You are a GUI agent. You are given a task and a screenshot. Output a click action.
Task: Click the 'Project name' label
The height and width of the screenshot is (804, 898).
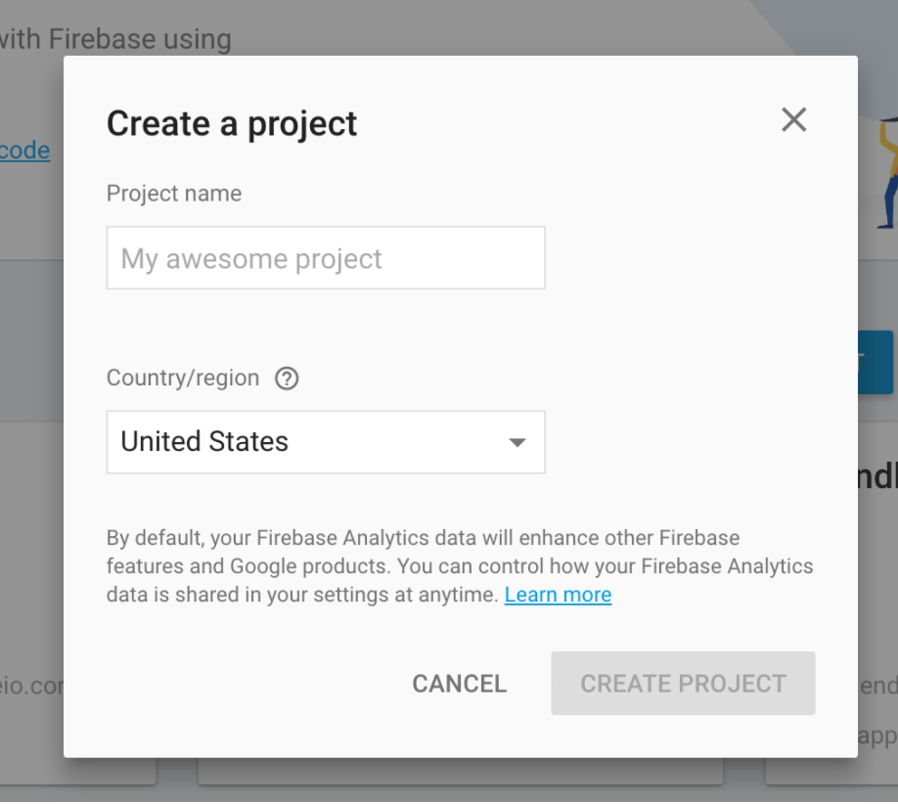(x=174, y=194)
